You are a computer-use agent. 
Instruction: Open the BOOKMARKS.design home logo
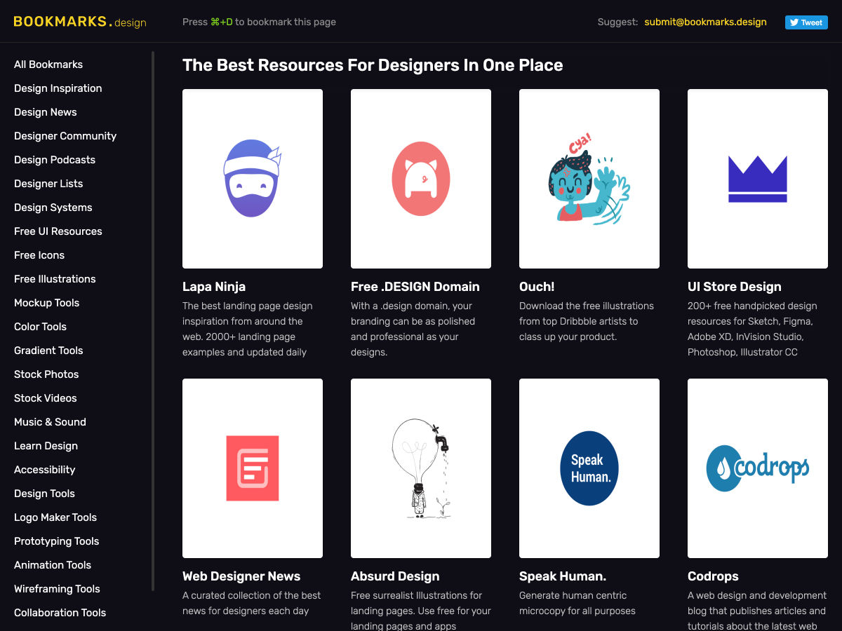[x=79, y=22]
